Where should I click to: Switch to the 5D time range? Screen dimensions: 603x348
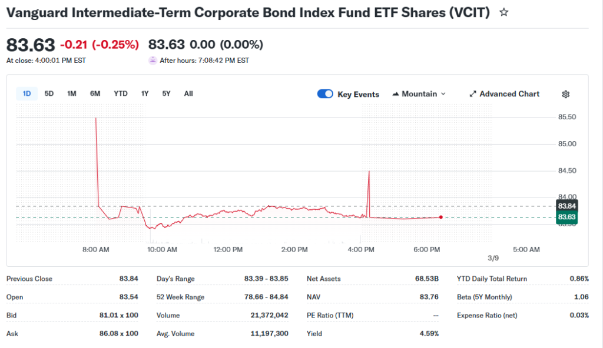tap(49, 93)
